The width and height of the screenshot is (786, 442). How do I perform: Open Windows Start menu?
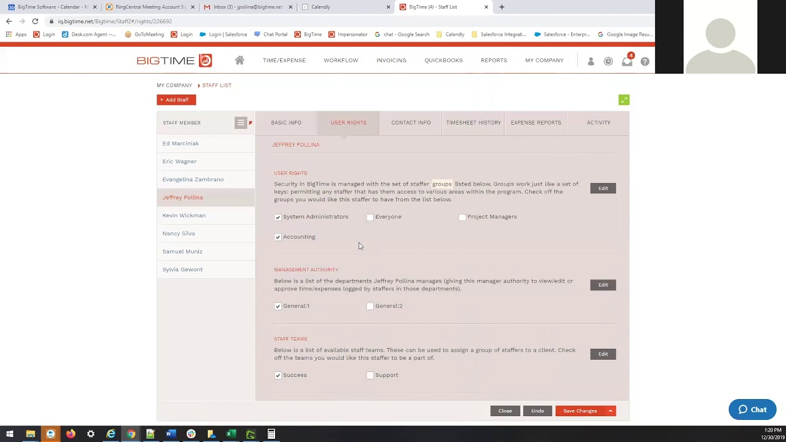[10, 434]
